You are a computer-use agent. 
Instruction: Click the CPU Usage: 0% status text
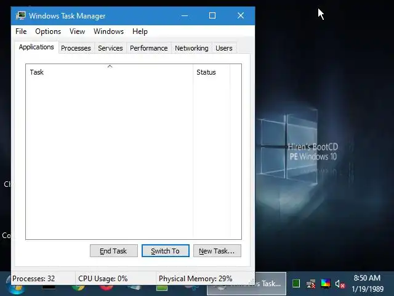coord(103,278)
